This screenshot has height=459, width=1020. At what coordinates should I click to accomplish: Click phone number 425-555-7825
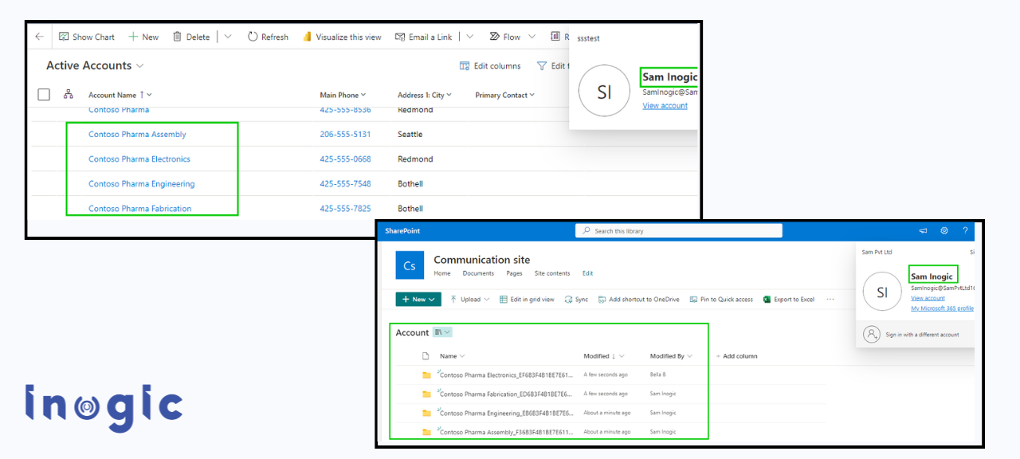click(x=345, y=209)
